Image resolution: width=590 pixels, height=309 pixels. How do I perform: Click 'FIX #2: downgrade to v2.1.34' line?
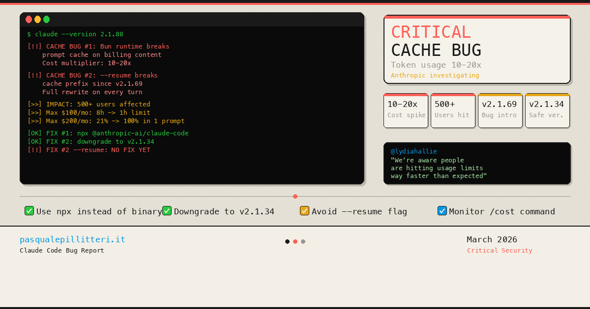coord(90,142)
